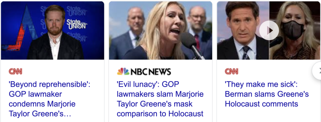Open 'They make me sick' Berman headline
The height and width of the screenshot is (122, 321).
tap(267, 94)
